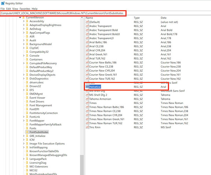Viewport: 211px width, 175px height.
Task: Expand the Accessibility key
Action: coord(24,21)
